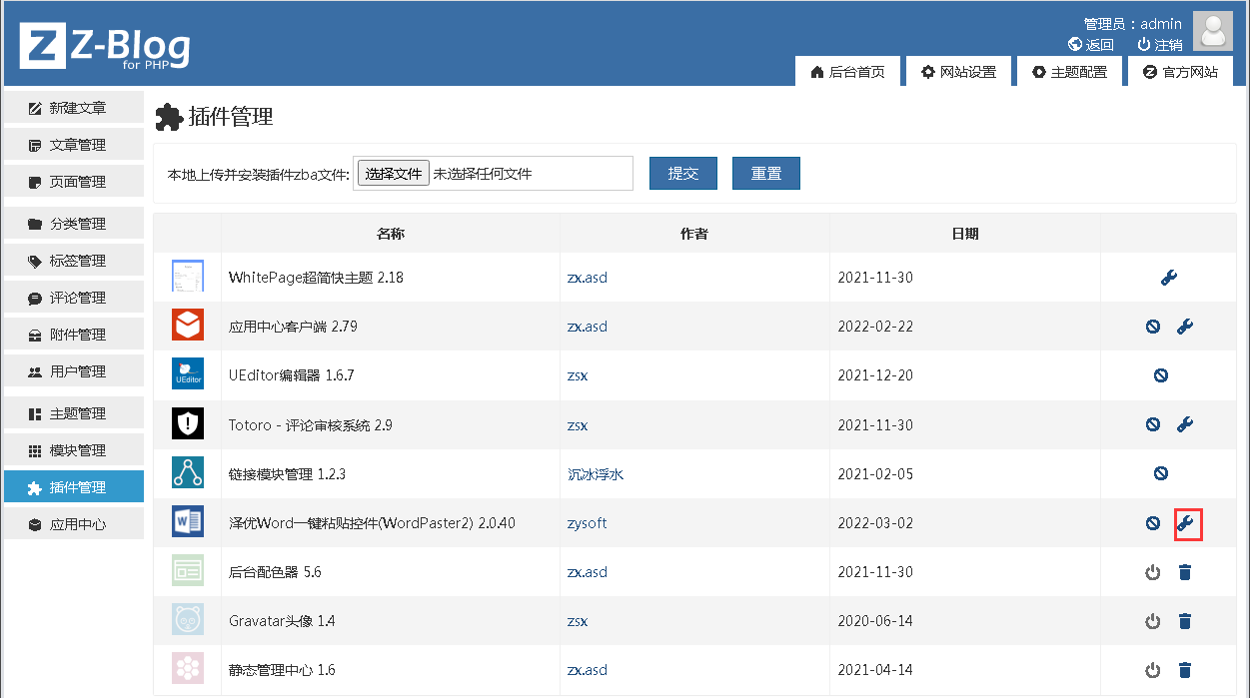Open 页面管理 sidebar item

(74, 182)
